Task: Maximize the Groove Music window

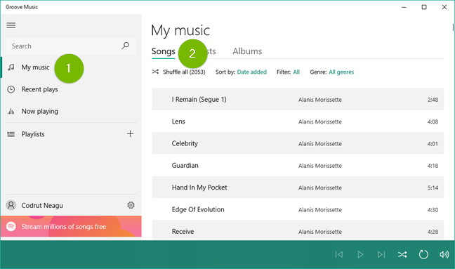Action: point(424,7)
